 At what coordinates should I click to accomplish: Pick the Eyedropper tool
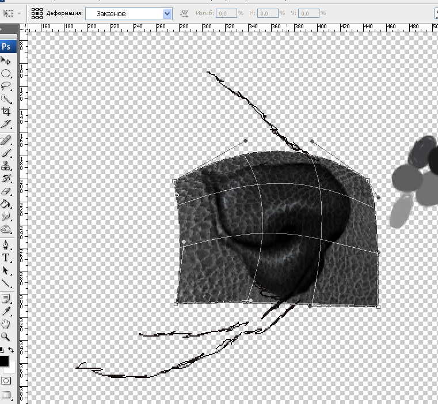(x=6, y=311)
